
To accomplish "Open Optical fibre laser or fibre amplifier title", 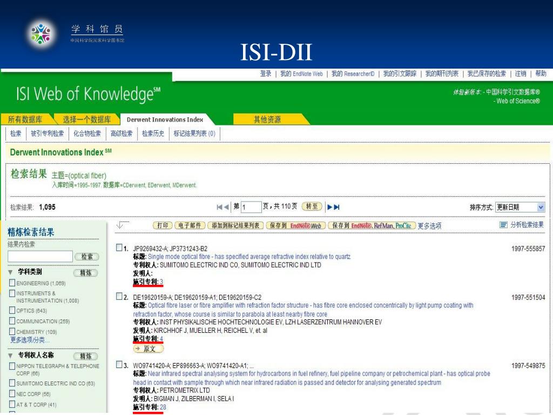I will coord(304,310).
